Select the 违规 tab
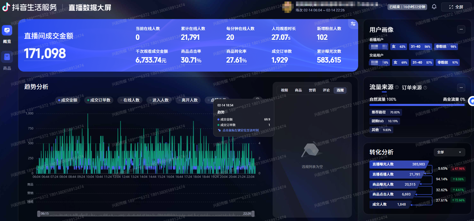The height and width of the screenshot is (221, 474). pyautogui.click(x=340, y=90)
